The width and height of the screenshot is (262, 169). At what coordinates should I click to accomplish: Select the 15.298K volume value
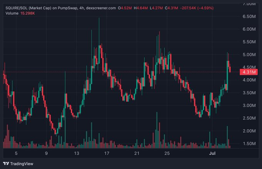click(28, 13)
